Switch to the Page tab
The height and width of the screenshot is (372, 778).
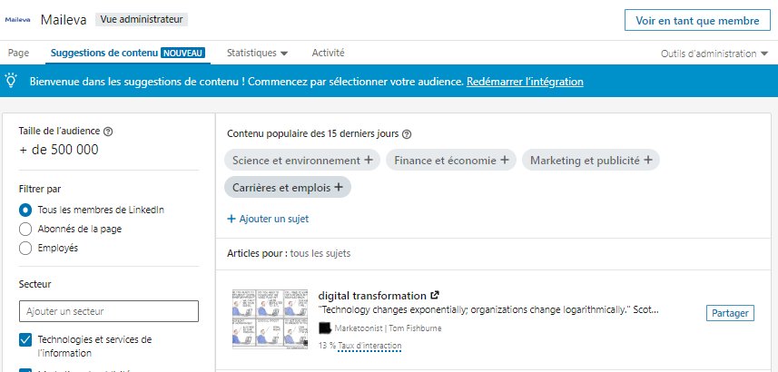click(18, 53)
